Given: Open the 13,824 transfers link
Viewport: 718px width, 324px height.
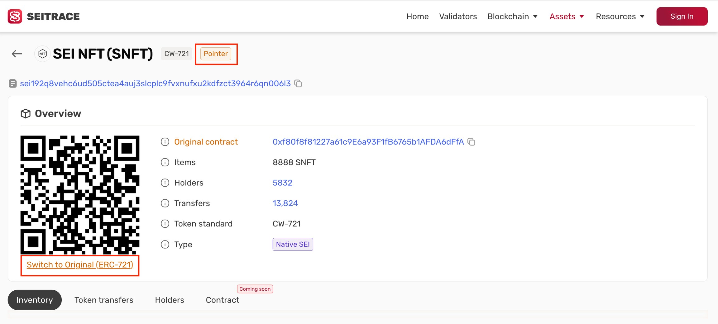Looking at the screenshot, I should point(285,203).
